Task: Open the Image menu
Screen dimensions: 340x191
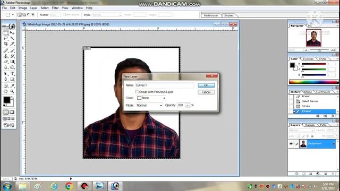Action: [22, 8]
